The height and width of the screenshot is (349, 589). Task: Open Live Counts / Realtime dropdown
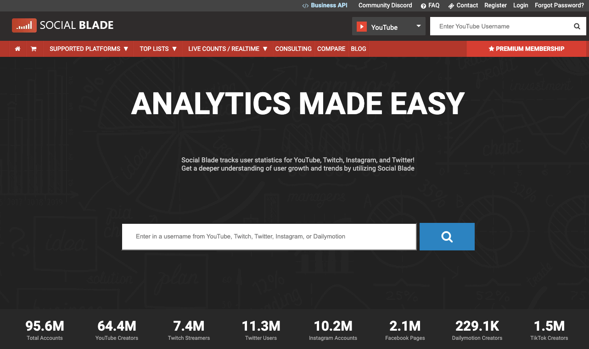[228, 49]
